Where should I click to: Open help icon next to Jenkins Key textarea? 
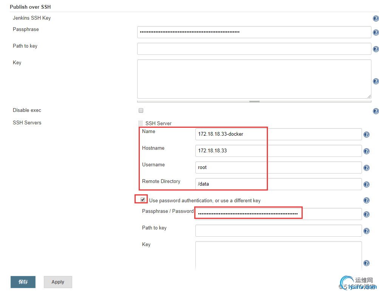pyautogui.click(x=376, y=81)
